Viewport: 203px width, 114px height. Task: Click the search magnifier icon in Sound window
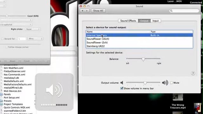tap(171, 11)
